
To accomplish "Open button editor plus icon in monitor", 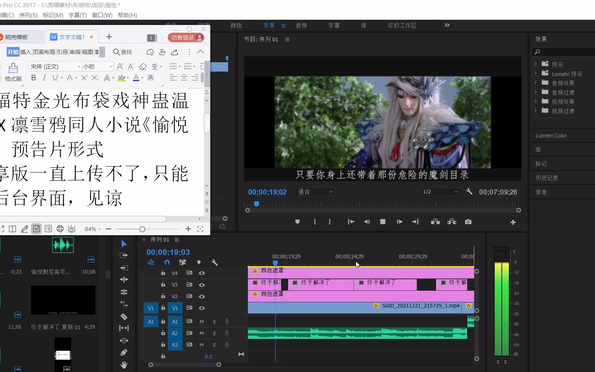I will [513, 222].
